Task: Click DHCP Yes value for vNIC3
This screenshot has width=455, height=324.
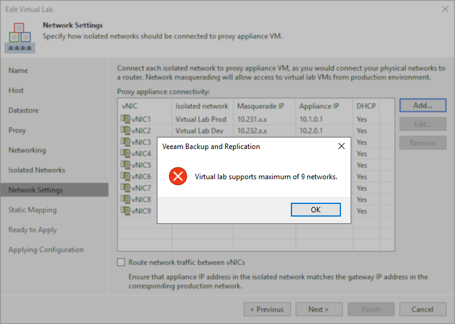Action: [x=362, y=142]
